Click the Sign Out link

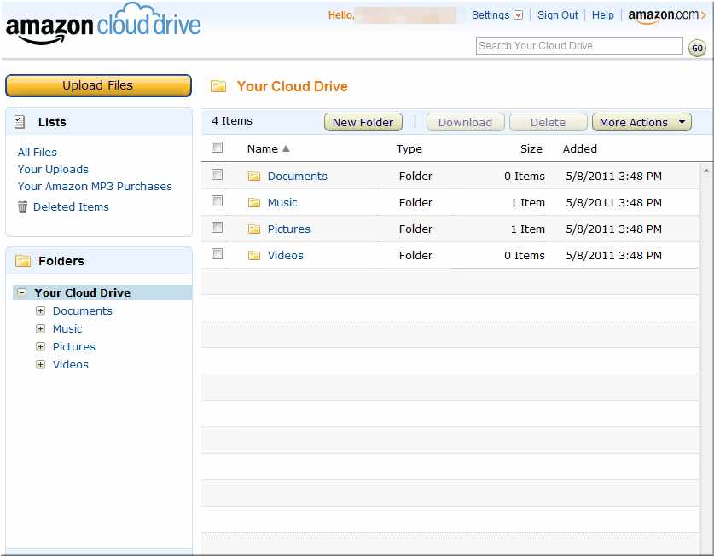click(x=557, y=15)
